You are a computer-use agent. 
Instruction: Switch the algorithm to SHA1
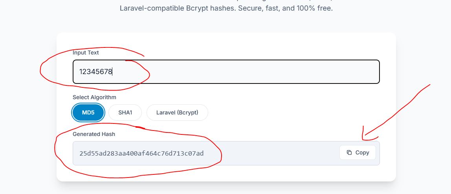click(x=125, y=113)
